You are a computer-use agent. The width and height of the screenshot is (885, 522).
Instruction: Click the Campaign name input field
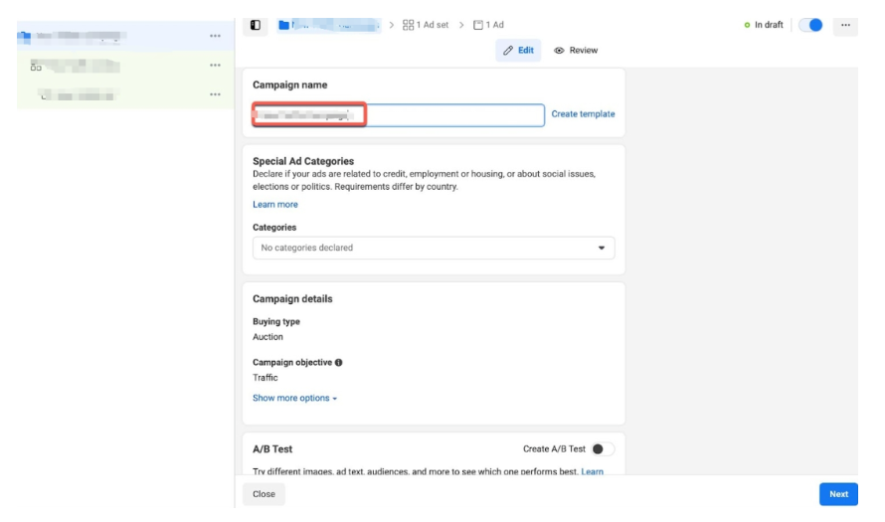click(398, 115)
